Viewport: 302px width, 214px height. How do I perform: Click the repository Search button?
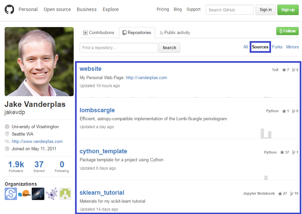169,48
